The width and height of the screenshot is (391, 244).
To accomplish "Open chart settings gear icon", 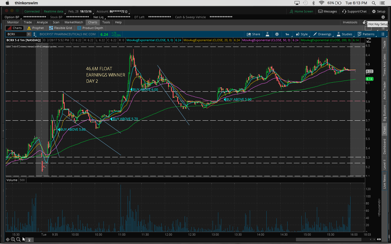I will (277, 34).
